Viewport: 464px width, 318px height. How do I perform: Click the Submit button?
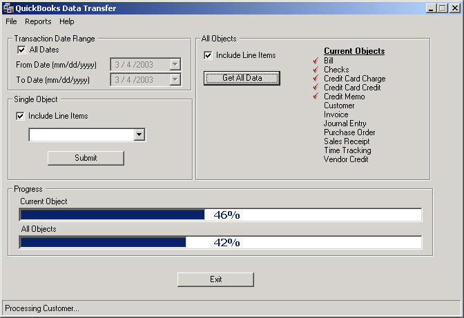[x=86, y=158]
